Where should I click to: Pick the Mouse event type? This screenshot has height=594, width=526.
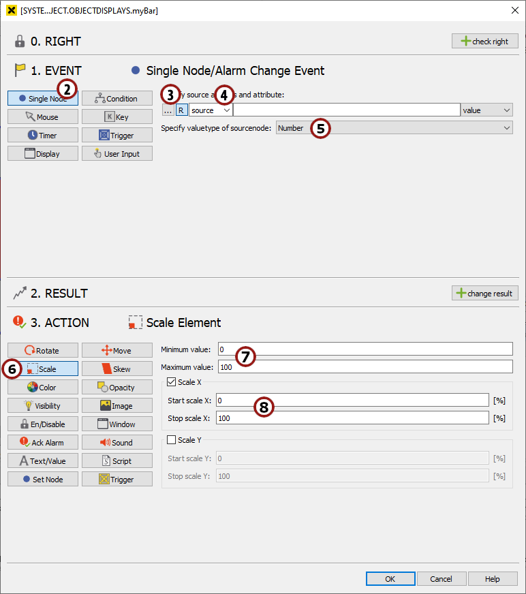coord(43,117)
